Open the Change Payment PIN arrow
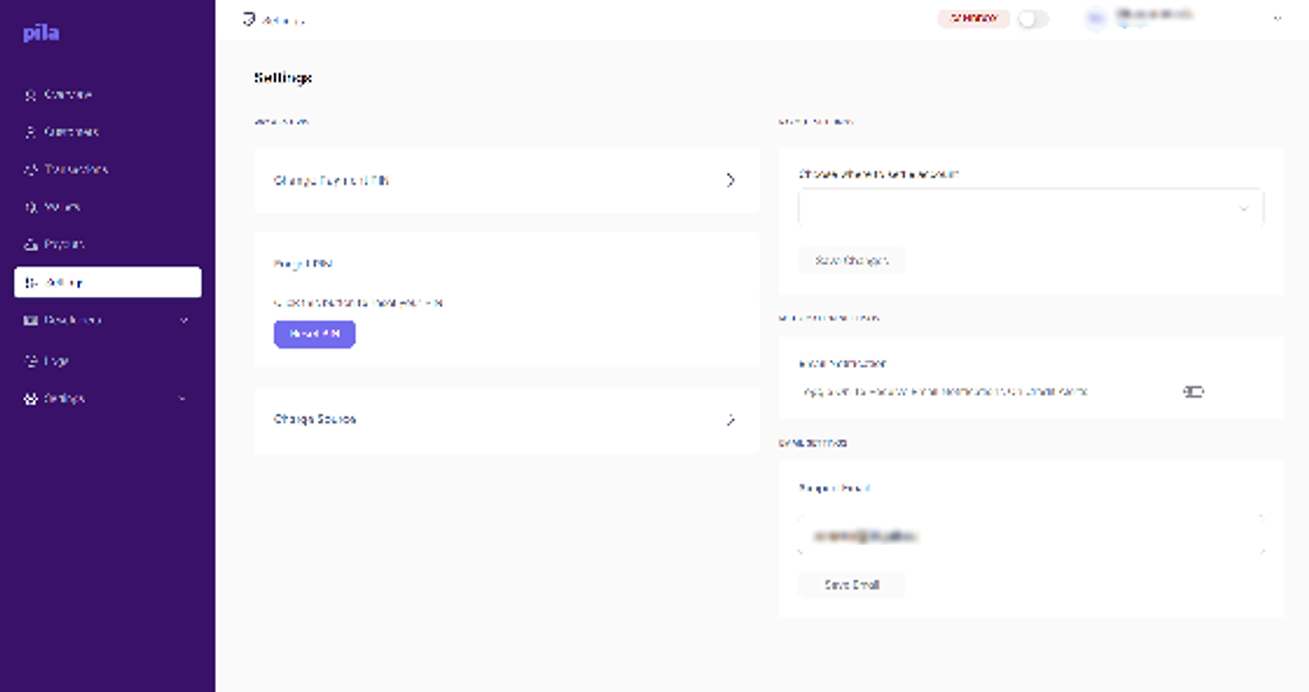Screen dimensions: 1309x692 click(731, 180)
